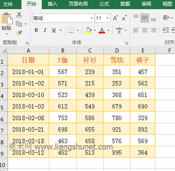Open the font size dropdown arrow

pyautogui.click(x=107, y=18)
